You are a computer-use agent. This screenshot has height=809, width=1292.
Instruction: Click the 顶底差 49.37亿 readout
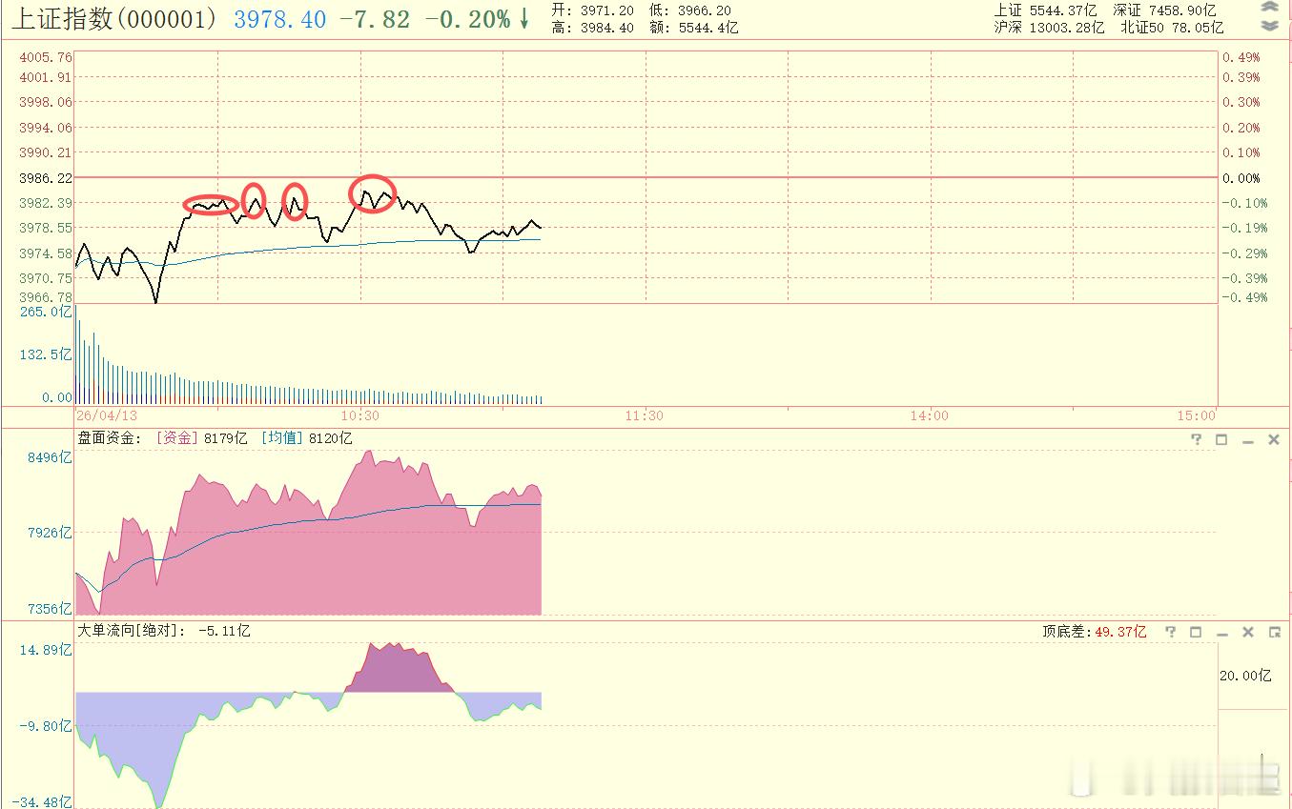point(1094,632)
